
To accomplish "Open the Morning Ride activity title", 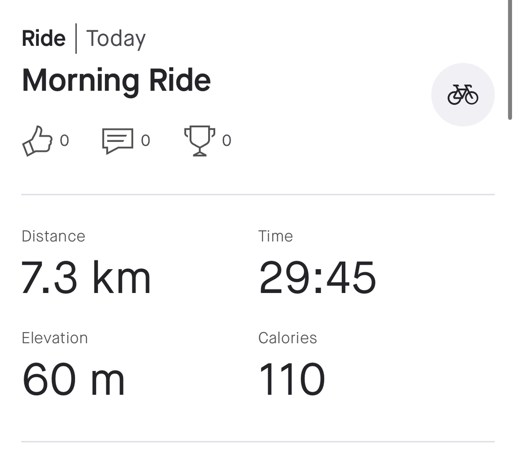I will (x=116, y=81).
